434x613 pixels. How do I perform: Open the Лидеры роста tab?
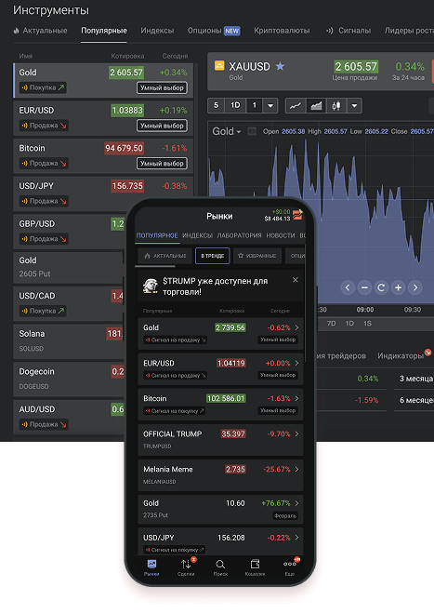pos(409,31)
